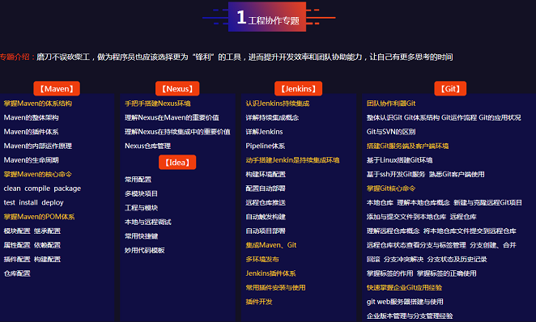This screenshot has width=536, height=322.
Task: Select '掌握Git核心命令' heading
Action: (x=391, y=189)
